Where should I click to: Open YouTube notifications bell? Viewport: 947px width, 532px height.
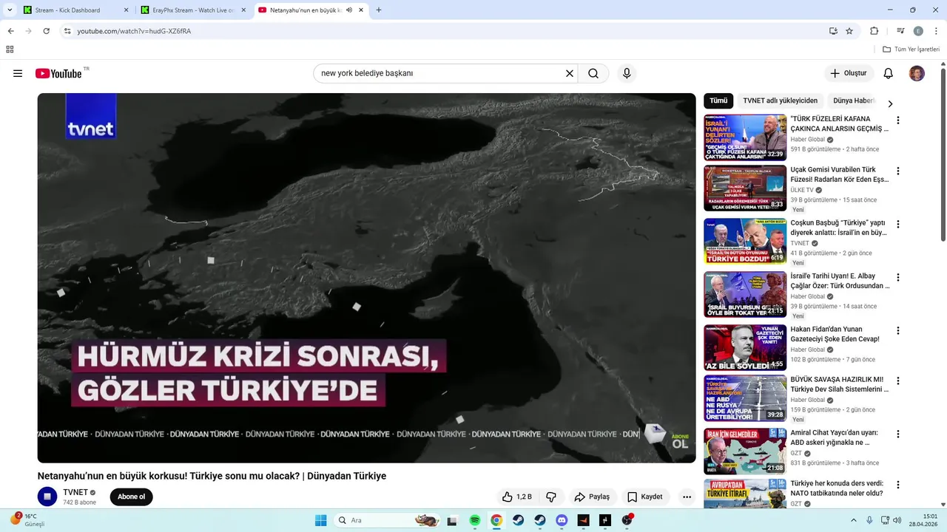889,73
